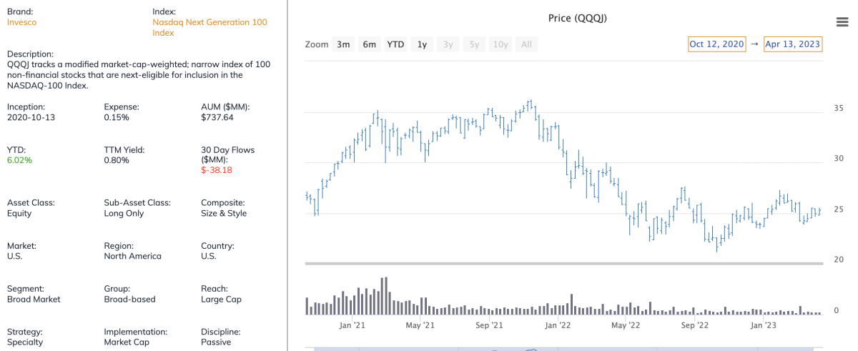Viewport: 858px width, 351px height.
Task: Set zoom range to 6m
Action: [369, 44]
